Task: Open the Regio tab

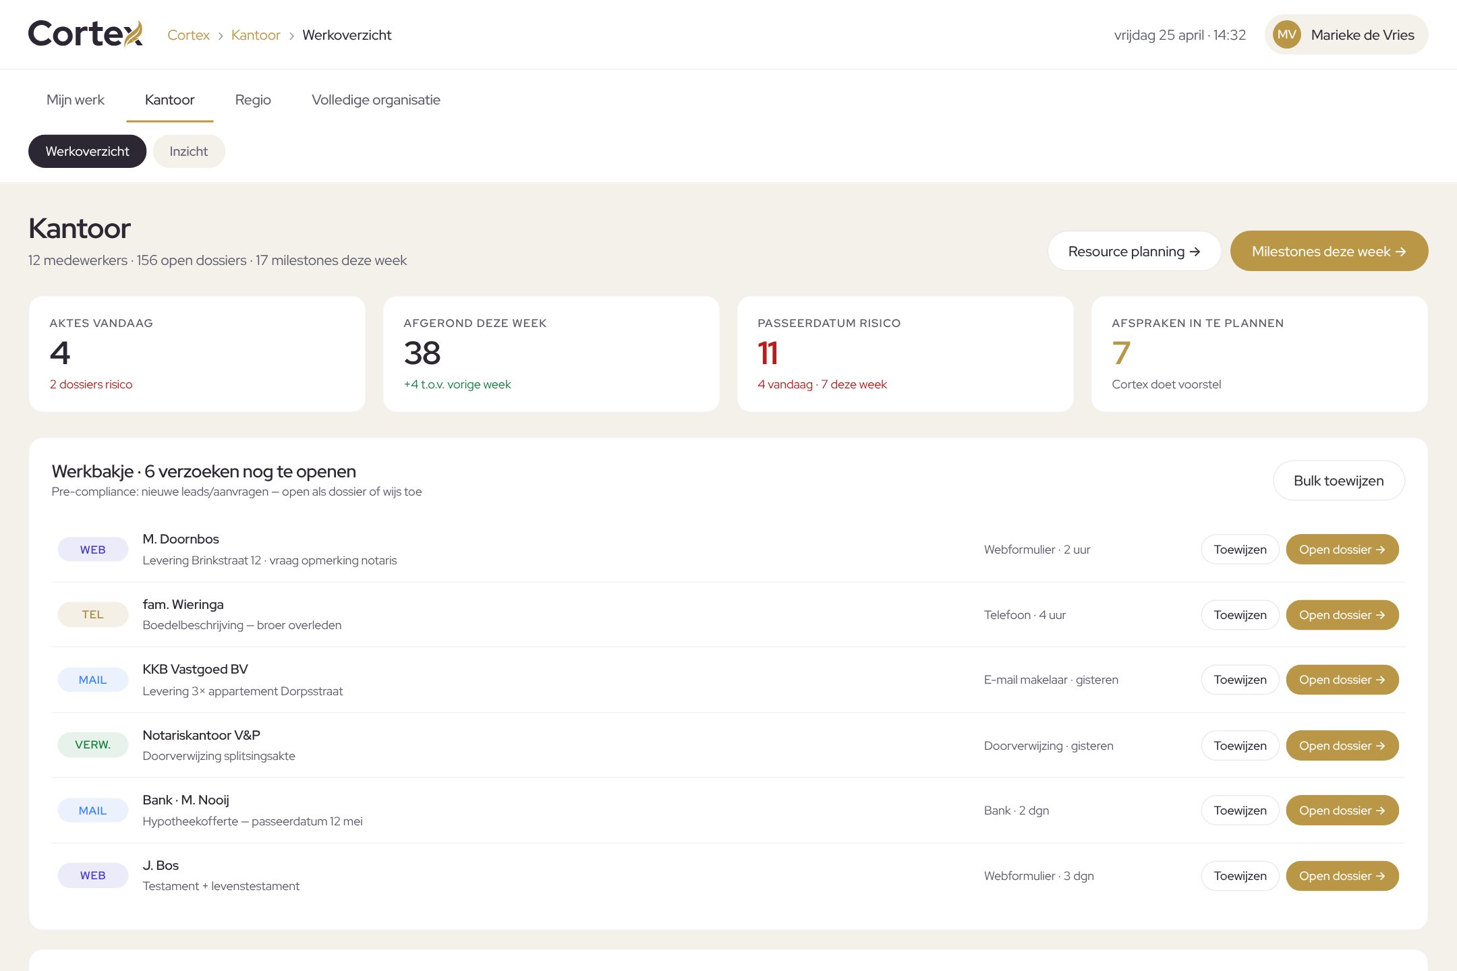Action: coord(253,100)
